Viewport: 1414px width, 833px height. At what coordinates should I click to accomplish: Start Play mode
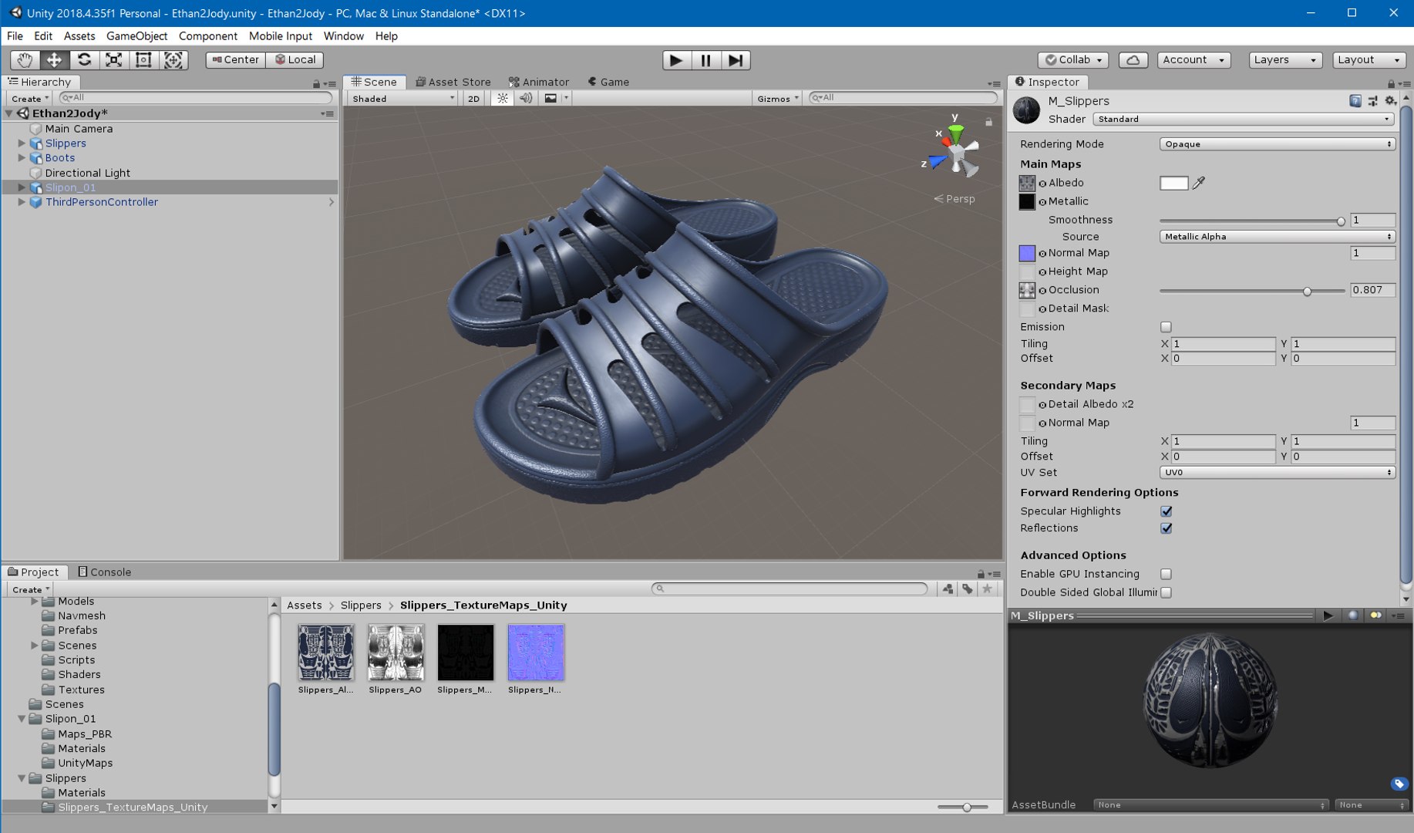point(676,60)
